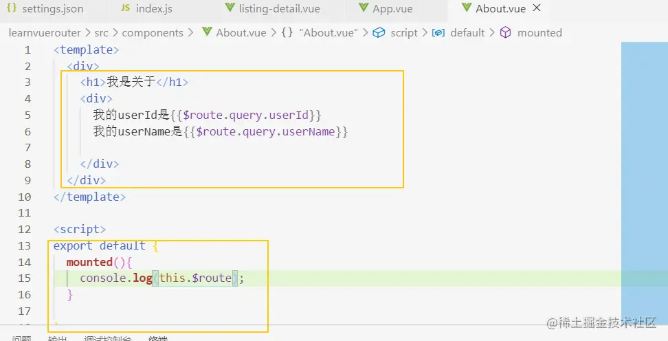
Task: Click the closing </template> tag
Action: pyautogui.click(x=89, y=197)
